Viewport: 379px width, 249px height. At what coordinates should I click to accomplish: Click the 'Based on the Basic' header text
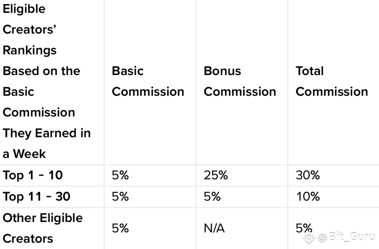(x=41, y=81)
